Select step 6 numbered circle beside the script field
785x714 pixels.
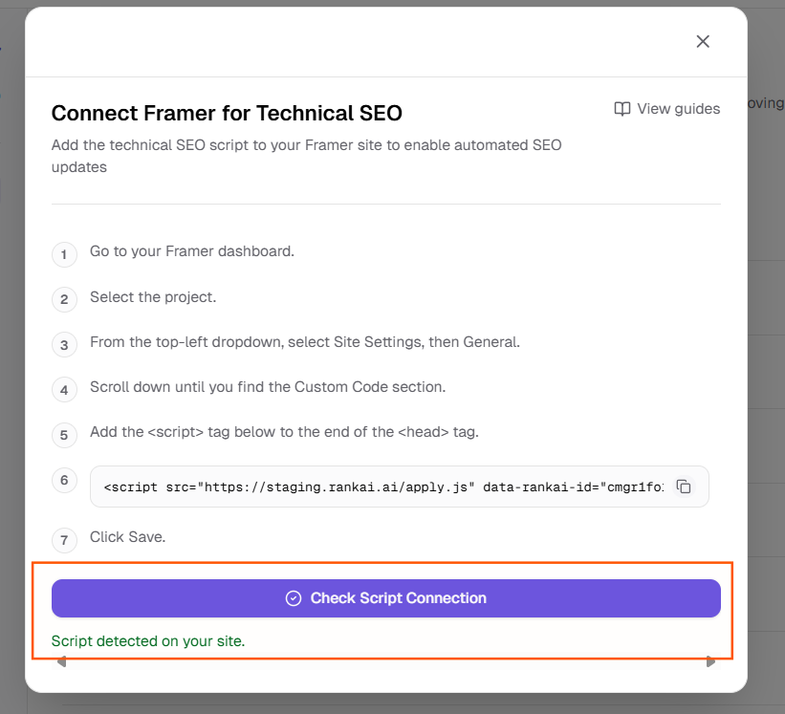(64, 480)
